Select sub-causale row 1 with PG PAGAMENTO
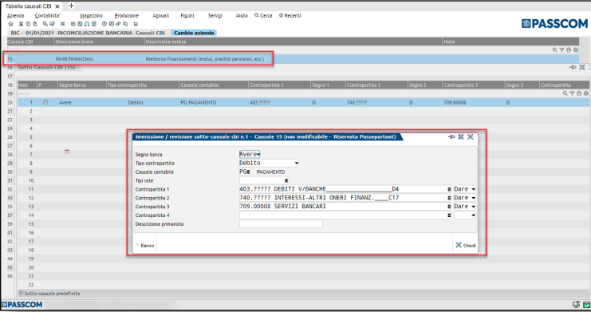Viewport: 591px width, 312px height. point(303,102)
